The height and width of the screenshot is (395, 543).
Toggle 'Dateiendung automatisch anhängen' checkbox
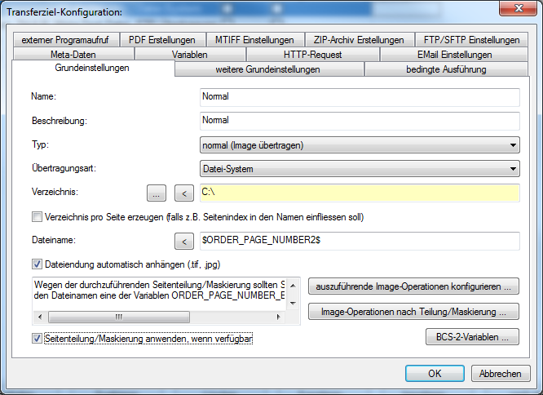click(37, 264)
